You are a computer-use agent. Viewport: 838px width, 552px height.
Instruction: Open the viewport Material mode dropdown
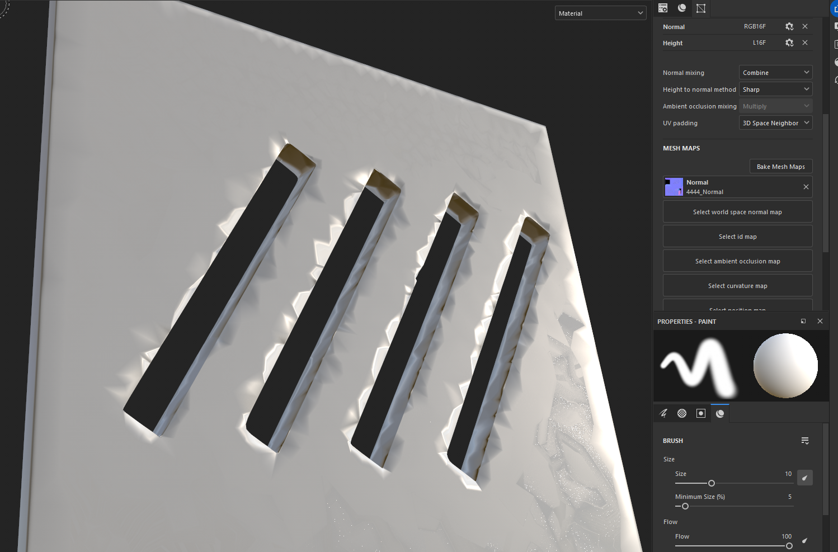click(x=600, y=13)
